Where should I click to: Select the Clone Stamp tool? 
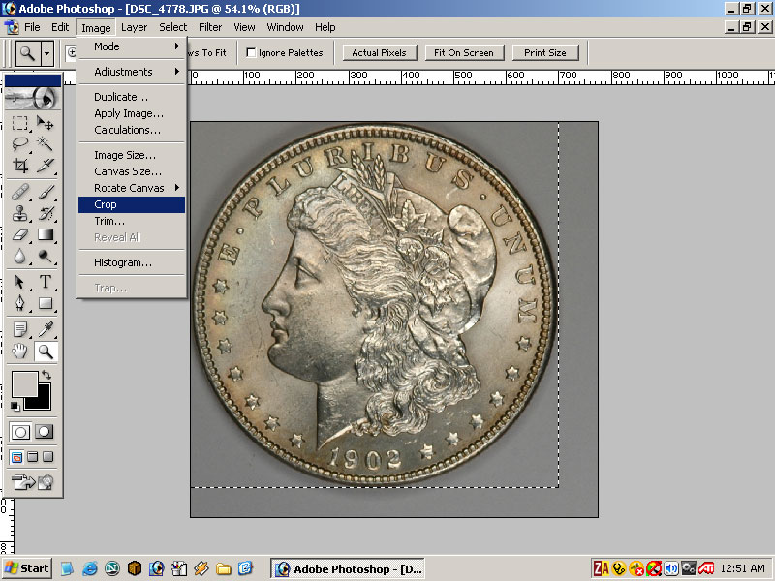20,213
